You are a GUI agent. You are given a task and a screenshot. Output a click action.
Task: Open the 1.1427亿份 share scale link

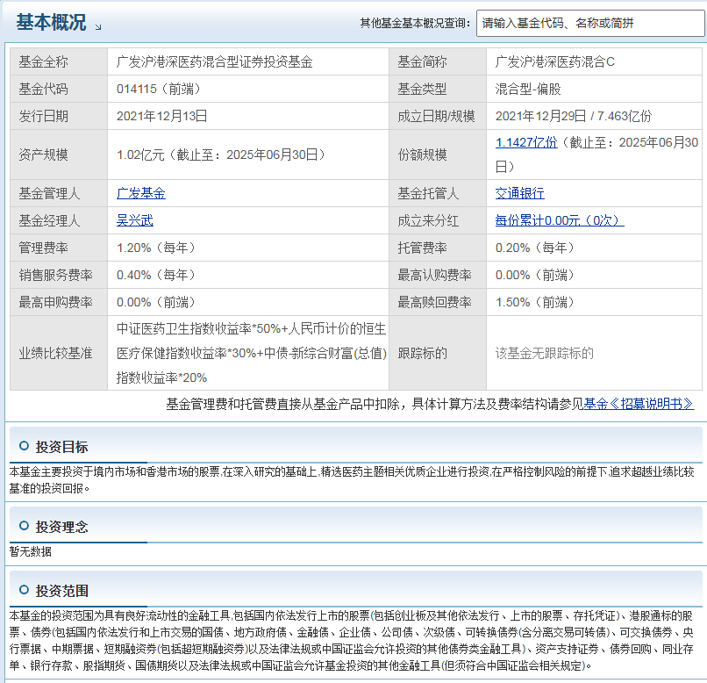(526, 142)
